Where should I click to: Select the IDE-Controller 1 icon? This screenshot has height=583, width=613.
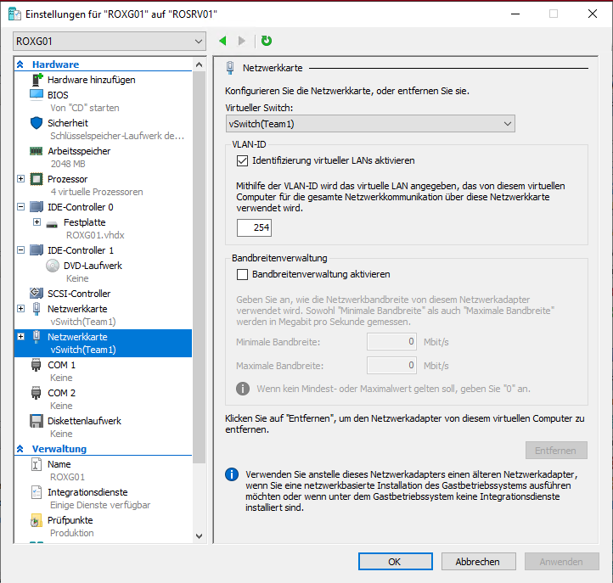pos(37,250)
